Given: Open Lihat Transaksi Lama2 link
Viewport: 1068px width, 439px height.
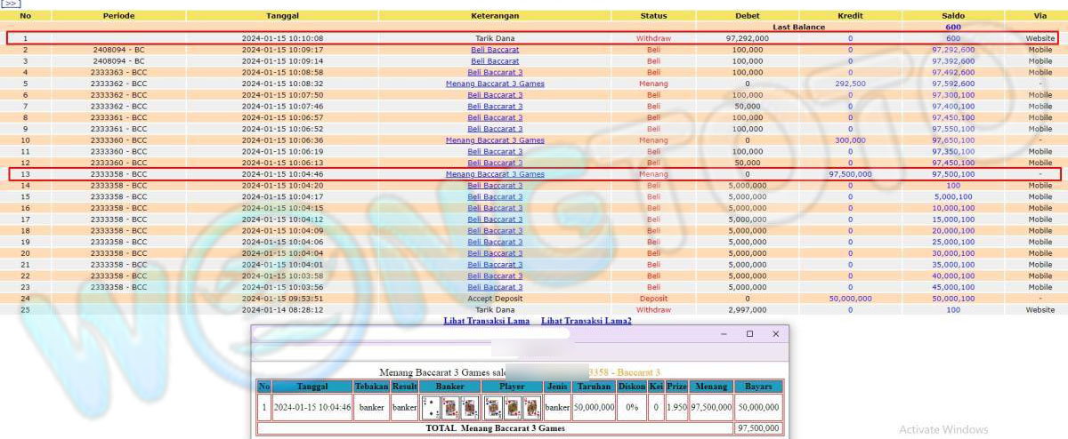Looking at the screenshot, I should pyautogui.click(x=586, y=321).
